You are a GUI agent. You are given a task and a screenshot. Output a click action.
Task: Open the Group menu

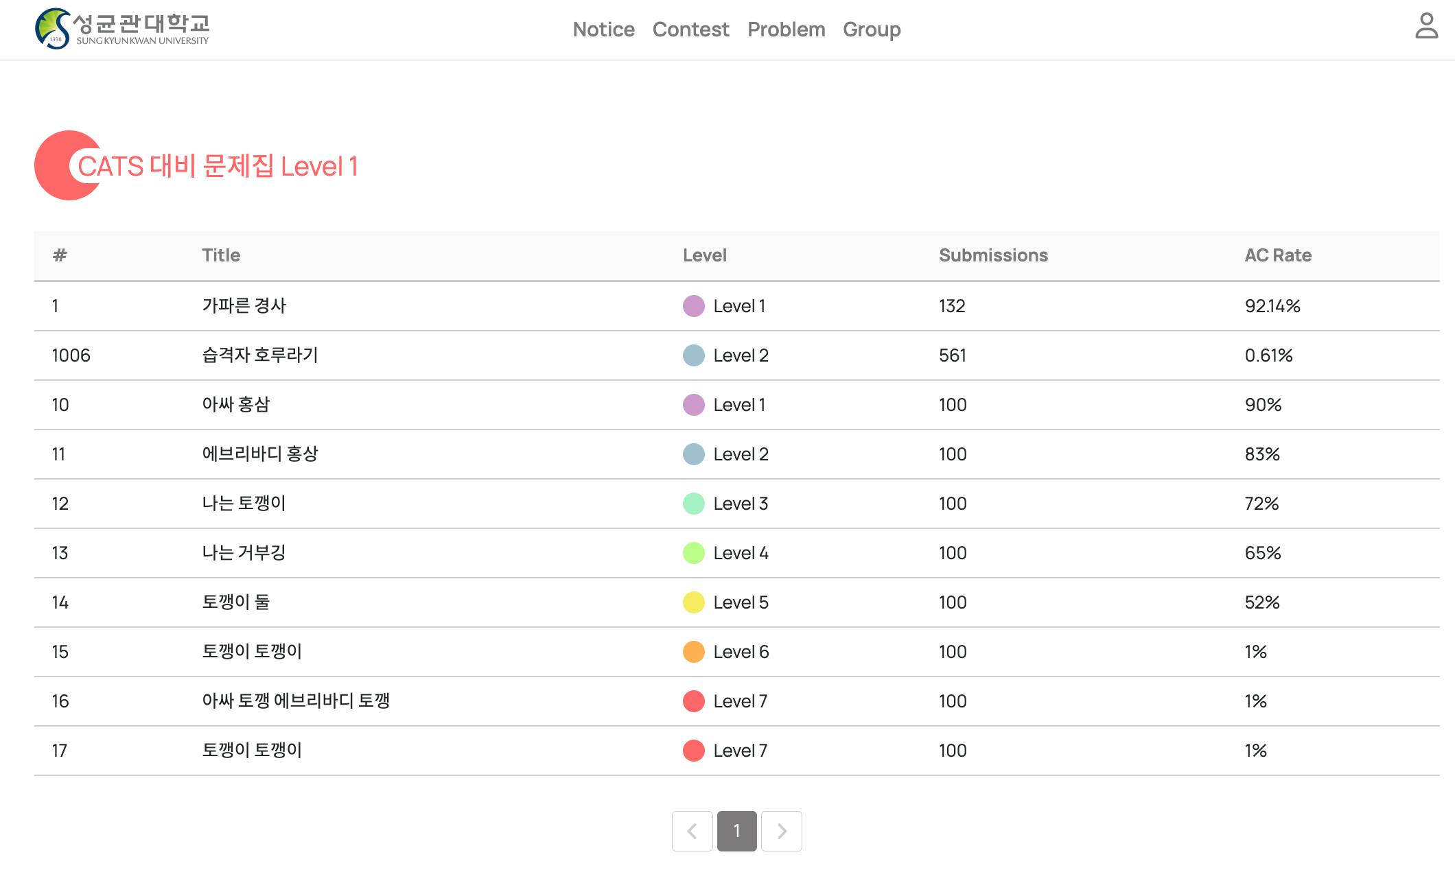click(x=872, y=30)
